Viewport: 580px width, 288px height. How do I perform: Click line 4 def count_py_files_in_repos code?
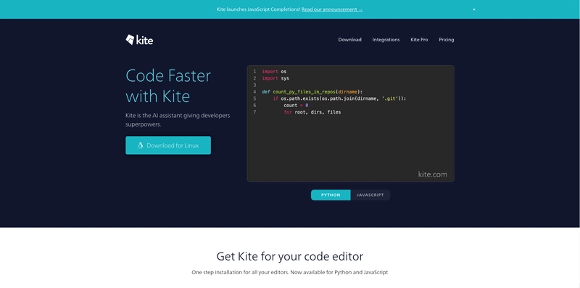point(312,92)
